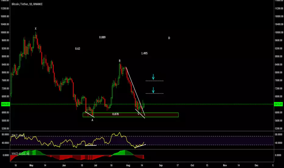Click the 7600.00 label on the right price axis

(x=279, y=80)
